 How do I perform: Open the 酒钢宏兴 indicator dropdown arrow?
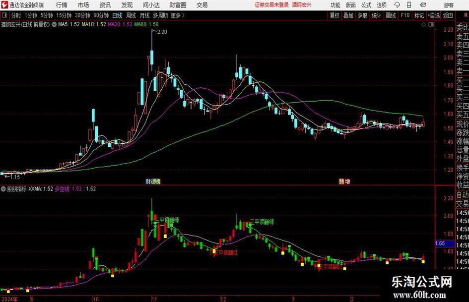(x=54, y=24)
